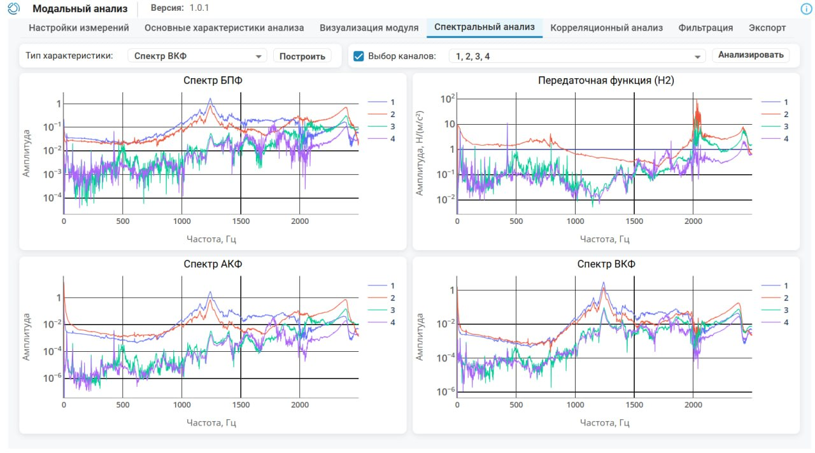Image resolution: width=815 pixels, height=453 pixels.
Task: Click the info icon in top-right corner
Action: pos(805,9)
